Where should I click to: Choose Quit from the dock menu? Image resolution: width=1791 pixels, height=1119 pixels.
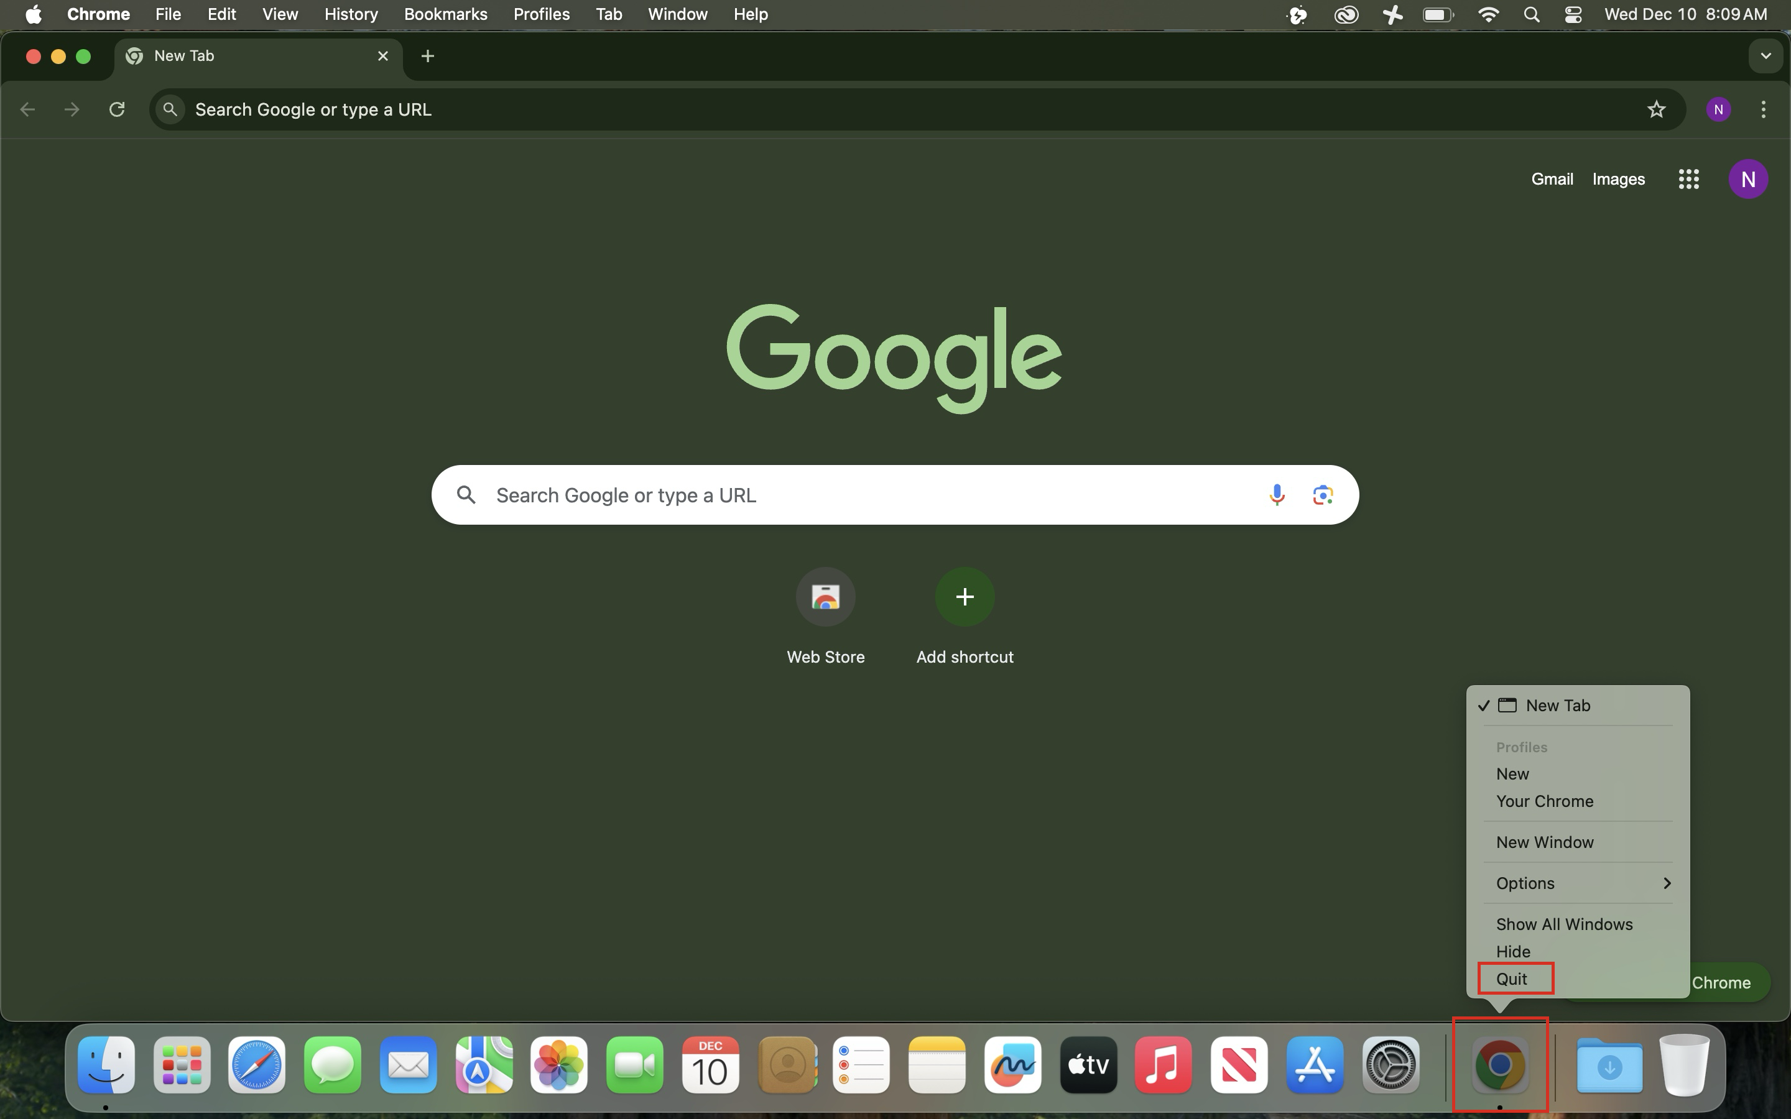(x=1512, y=979)
